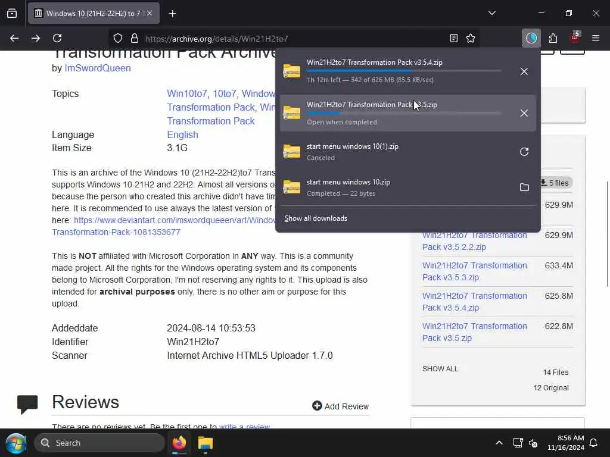List all tabs dropdown arrow
This screenshot has height=457, width=610.
pos(491,13)
